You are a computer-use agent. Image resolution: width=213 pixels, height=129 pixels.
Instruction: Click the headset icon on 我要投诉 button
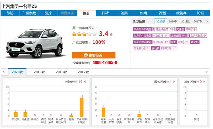click(x=86, y=55)
